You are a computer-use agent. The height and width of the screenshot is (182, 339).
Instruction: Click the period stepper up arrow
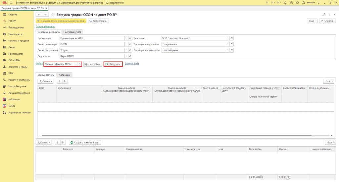pos(80,63)
